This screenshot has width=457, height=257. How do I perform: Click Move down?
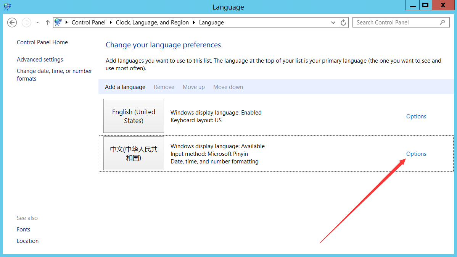click(x=228, y=87)
